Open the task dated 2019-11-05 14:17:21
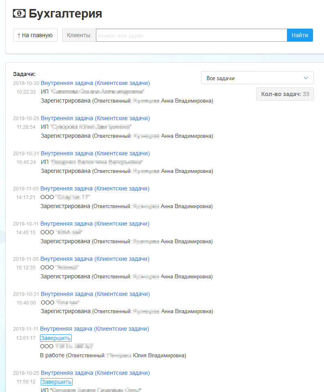This screenshot has width=324, height=392. click(95, 188)
